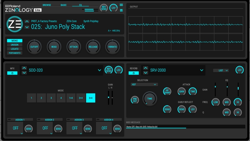Toggle UNISON mode
This screenshot has width=250, height=141.
coord(15,45)
